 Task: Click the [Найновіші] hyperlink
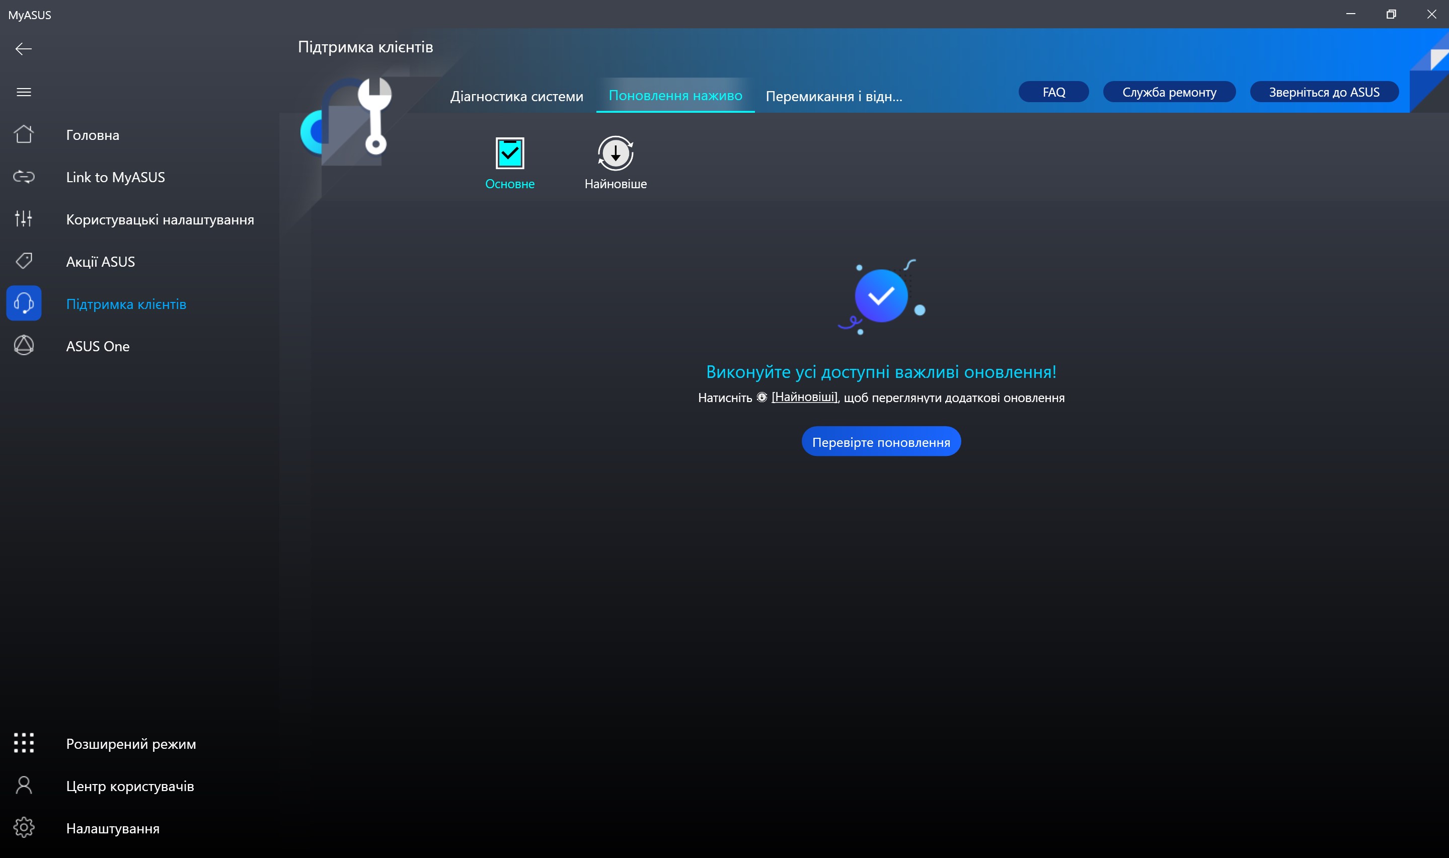click(804, 397)
